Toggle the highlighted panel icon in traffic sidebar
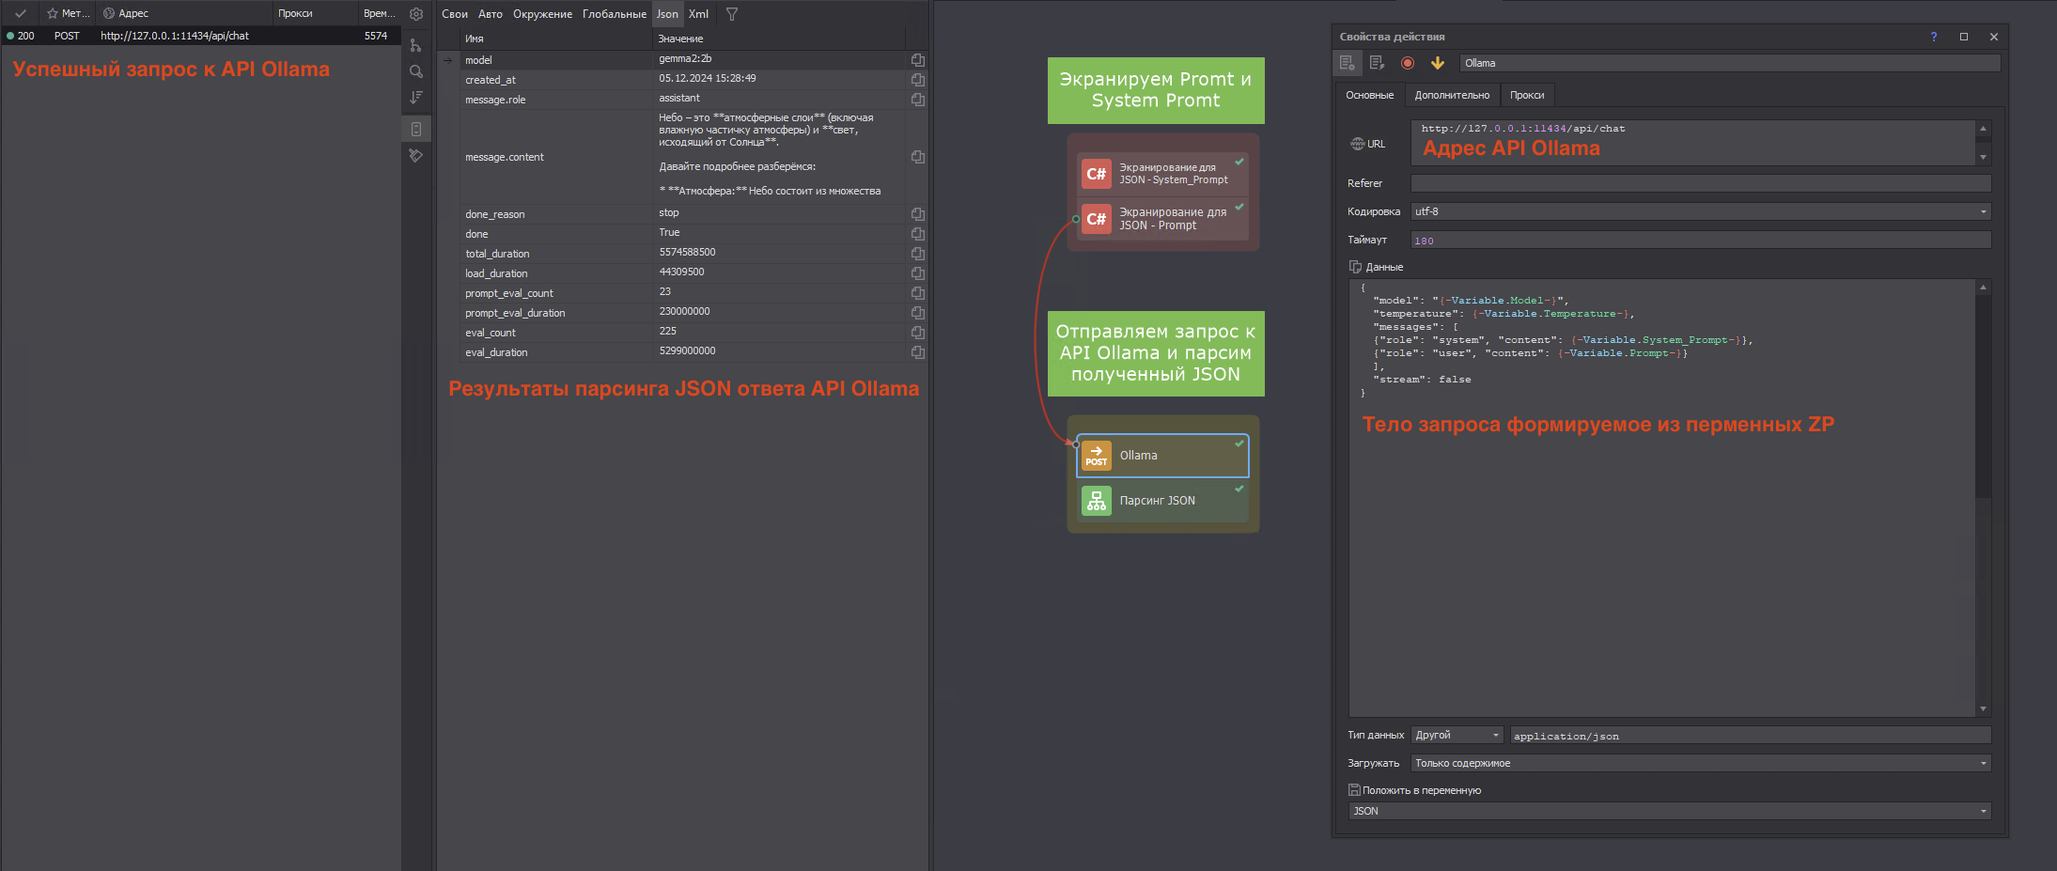Viewport: 2057px width, 871px height. [x=416, y=129]
